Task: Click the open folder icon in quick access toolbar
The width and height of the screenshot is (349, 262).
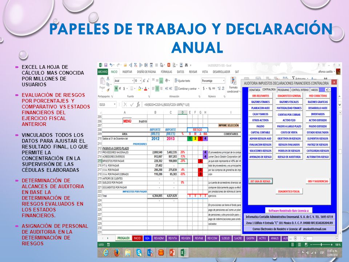Action: point(125,65)
